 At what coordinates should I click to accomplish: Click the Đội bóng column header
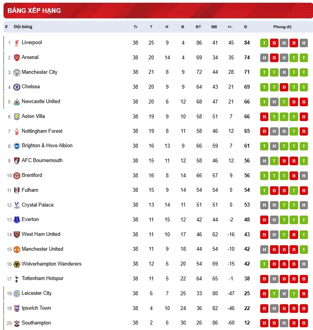23,27
